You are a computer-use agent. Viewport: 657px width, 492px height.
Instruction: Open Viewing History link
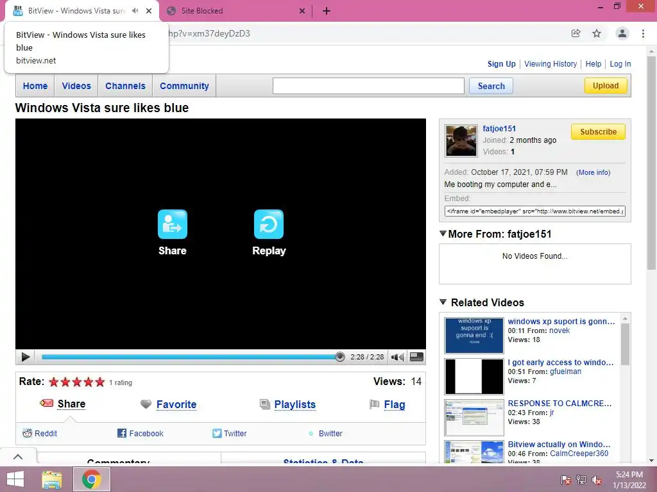tap(550, 64)
